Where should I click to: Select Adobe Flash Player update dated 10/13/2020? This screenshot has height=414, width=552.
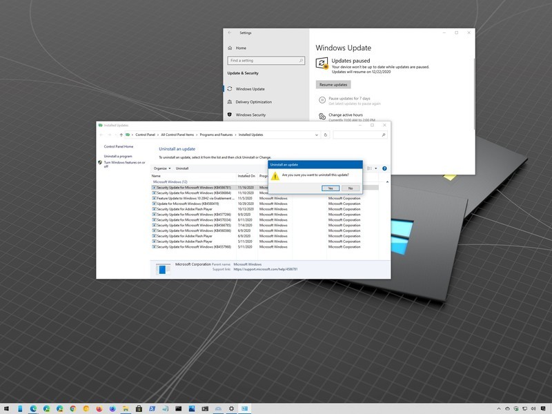265,209
